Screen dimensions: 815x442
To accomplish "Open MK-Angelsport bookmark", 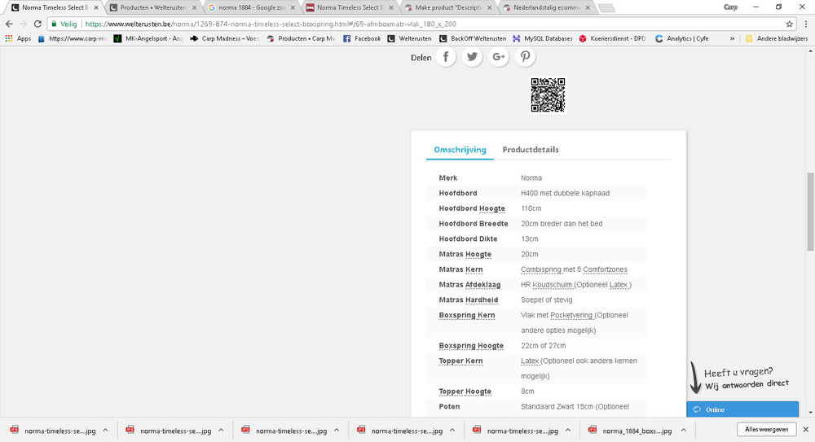I will pyautogui.click(x=148, y=38).
